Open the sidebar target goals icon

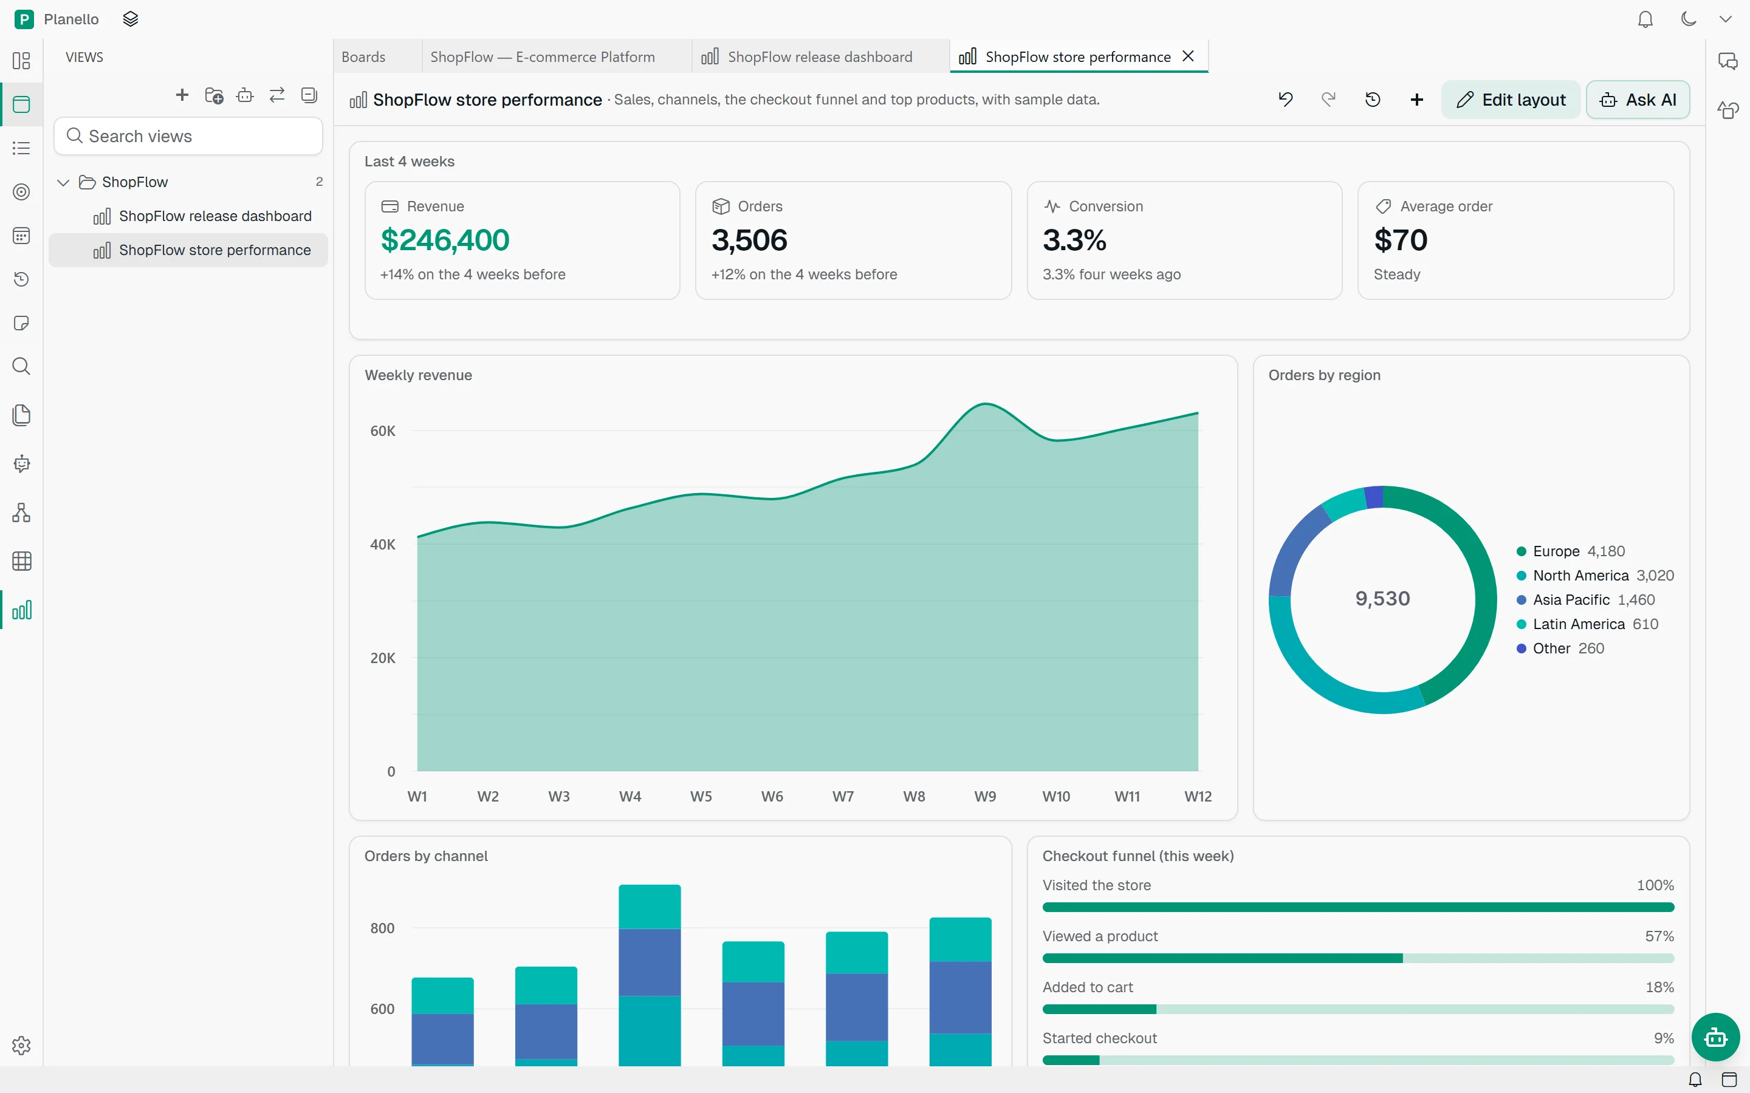coord(22,191)
